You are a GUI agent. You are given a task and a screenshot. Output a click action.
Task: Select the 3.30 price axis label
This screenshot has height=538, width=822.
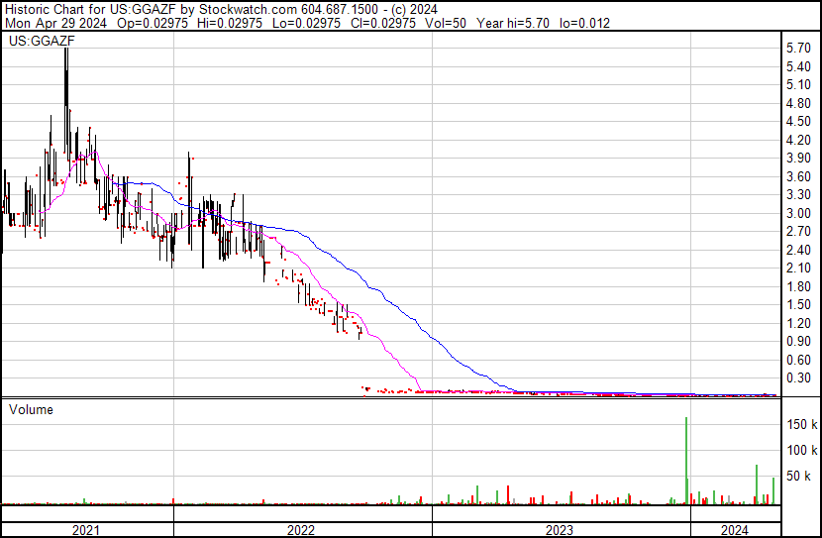798,195
